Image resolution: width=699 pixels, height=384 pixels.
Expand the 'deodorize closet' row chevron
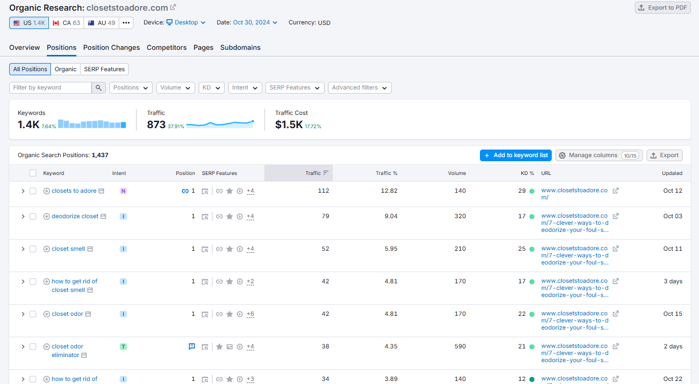22,216
